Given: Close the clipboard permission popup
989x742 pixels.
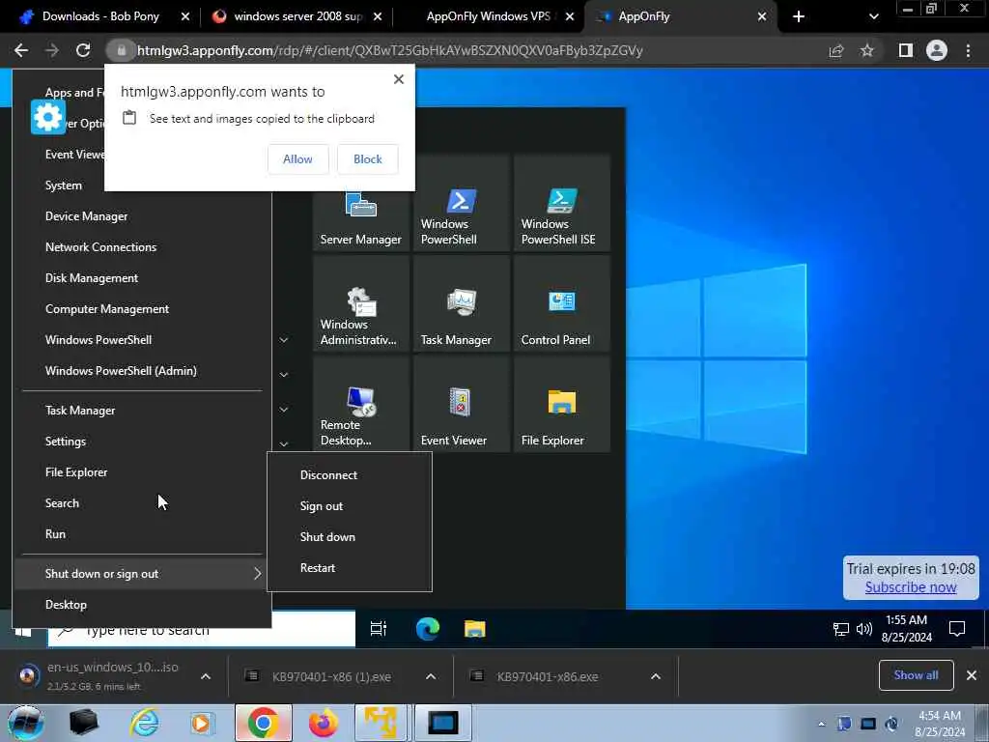Looking at the screenshot, I should click(x=399, y=79).
